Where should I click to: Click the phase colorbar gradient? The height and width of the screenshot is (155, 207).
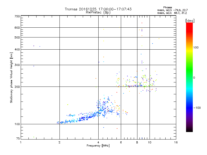[189, 77]
